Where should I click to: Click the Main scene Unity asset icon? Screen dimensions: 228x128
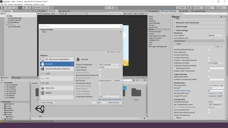[40, 109]
